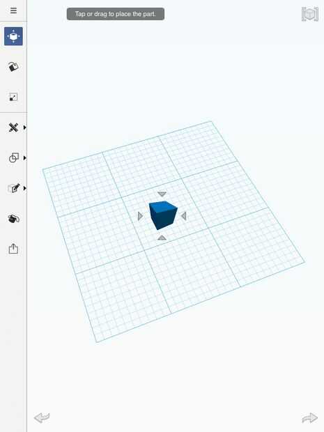Toggle the view cube icon at top right
324x432 pixels.
(x=310, y=14)
